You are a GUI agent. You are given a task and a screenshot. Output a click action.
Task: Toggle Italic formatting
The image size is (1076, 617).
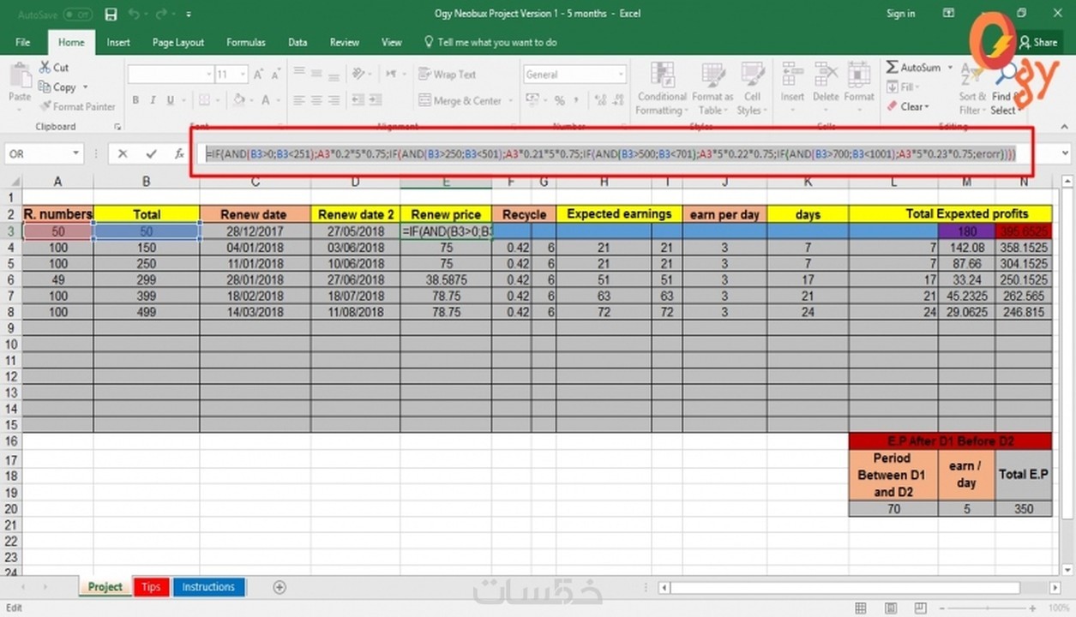153,100
